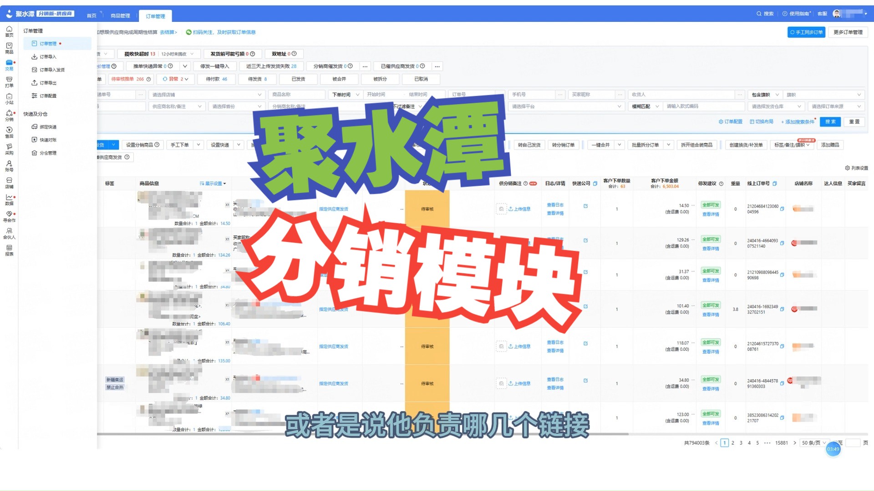Screen dimensions: 874x491
Task: Expand the 一键合并 dropdown arrow
Action: 619,145
